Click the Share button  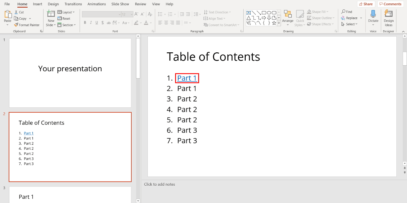(366, 4)
